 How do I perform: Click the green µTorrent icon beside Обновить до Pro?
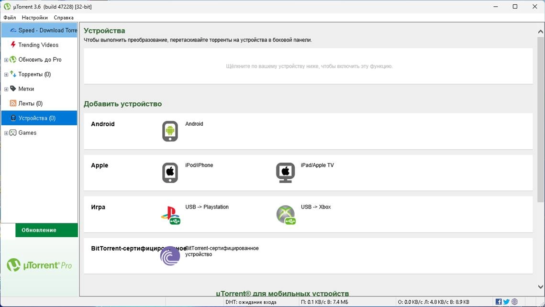pyautogui.click(x=13, y=59)
